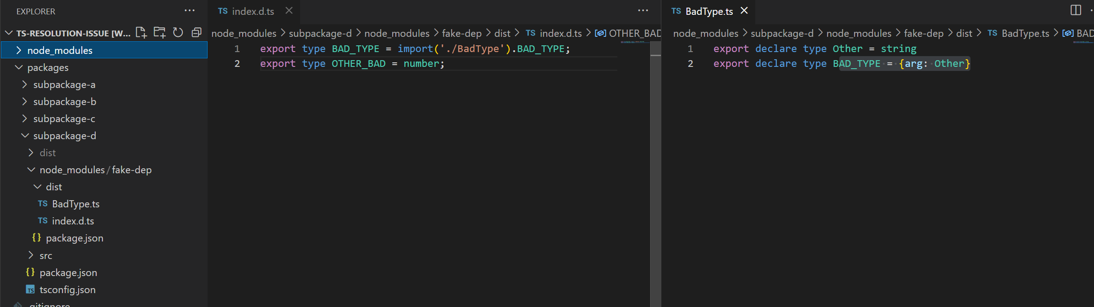Click the fake-dep breadcrumb in the left editor
The width and height of the screenshot is (1094, 307).
point(461,33)
